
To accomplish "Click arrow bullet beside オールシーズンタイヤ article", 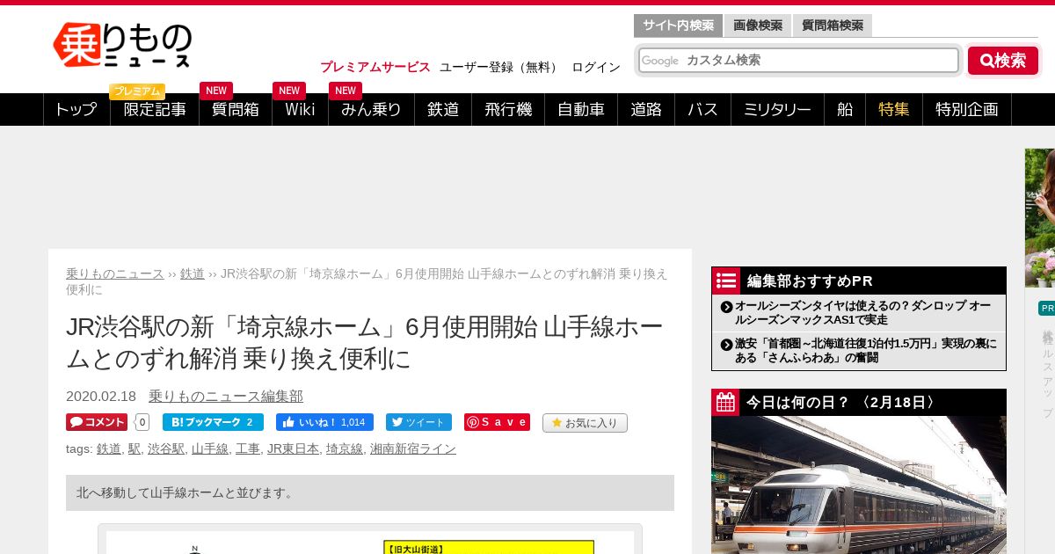I will (x=726, y=307).
